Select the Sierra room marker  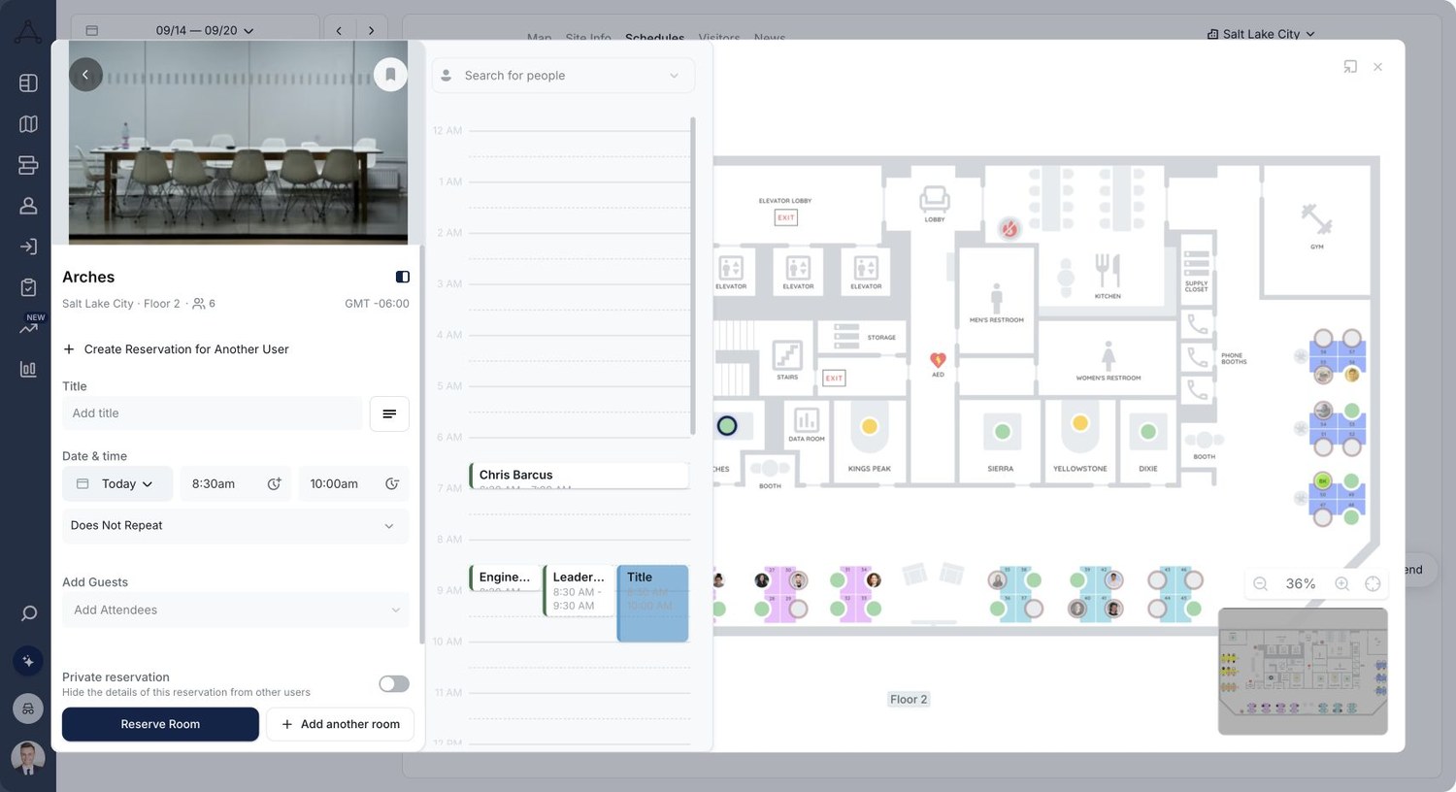pyautogui.click(x=1003, y=431)
